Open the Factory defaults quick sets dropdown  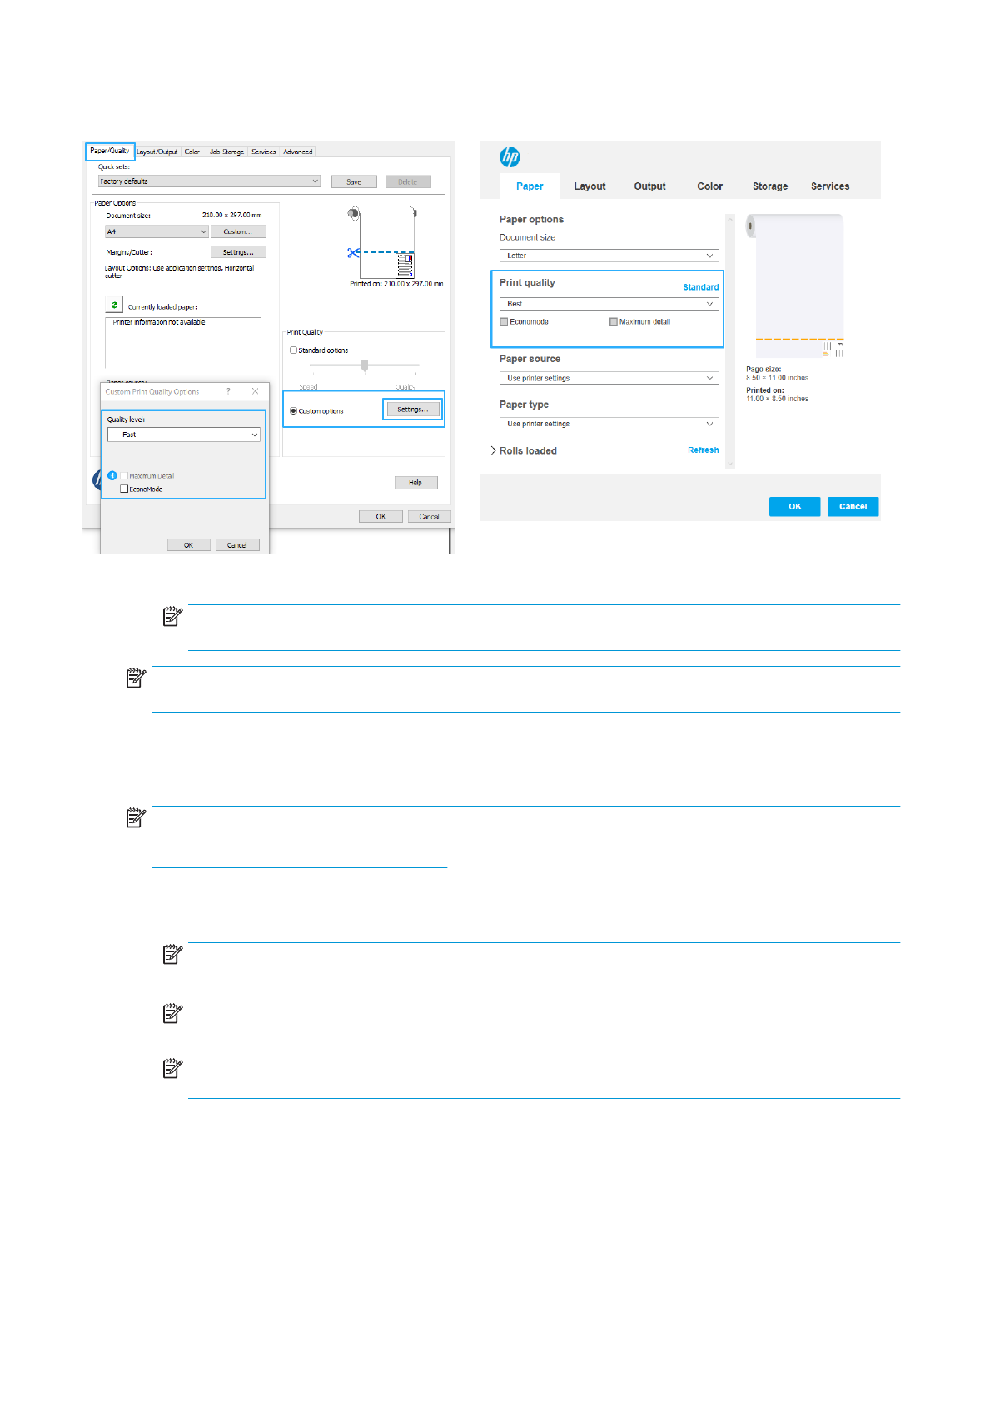point(209,181)
